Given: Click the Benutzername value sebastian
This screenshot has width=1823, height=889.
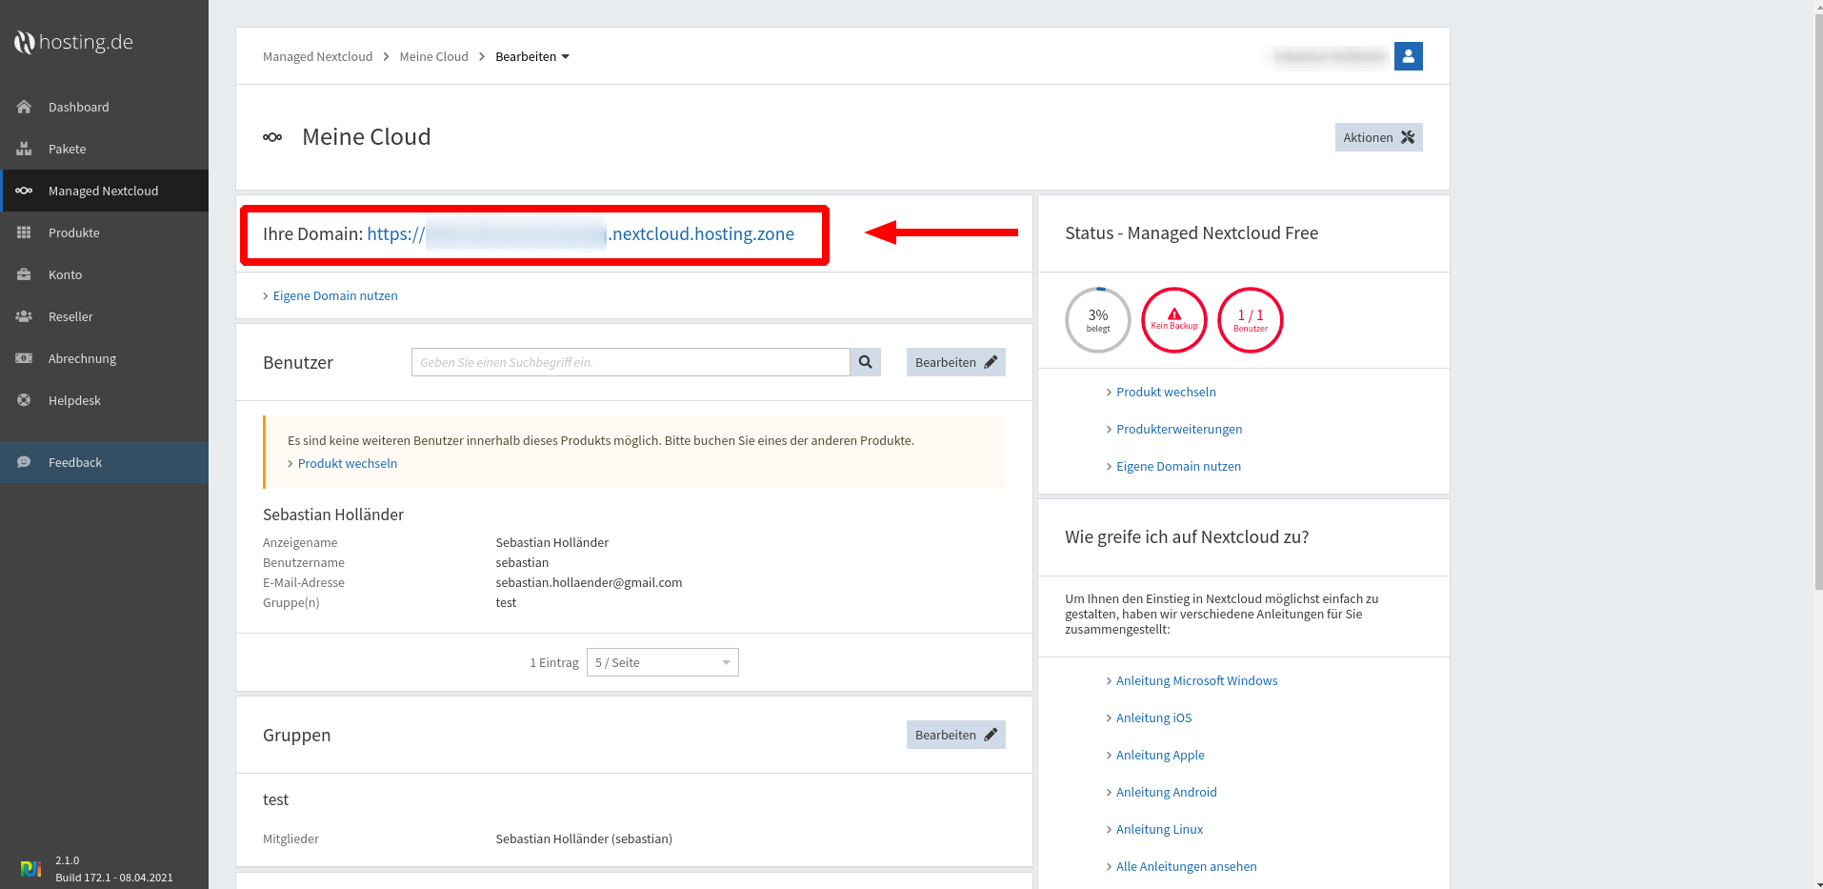Looking at the screenshot, I should coord(522,562).
